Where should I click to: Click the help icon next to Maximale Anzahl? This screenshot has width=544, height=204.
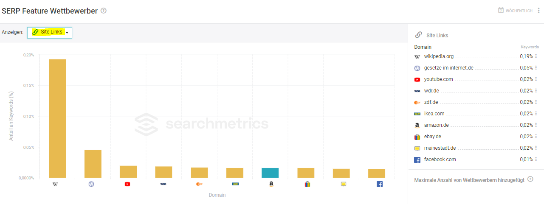click(530, 179)
